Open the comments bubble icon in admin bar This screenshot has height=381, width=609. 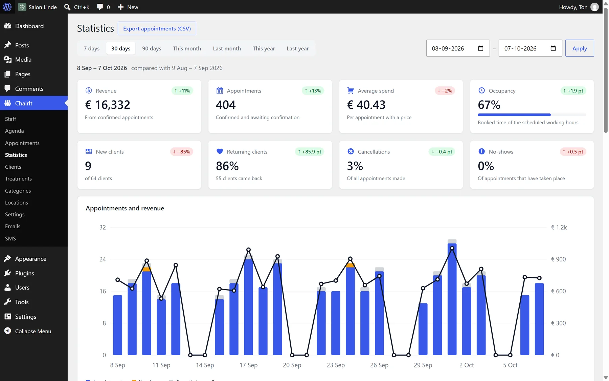click(x=100, y=7)
